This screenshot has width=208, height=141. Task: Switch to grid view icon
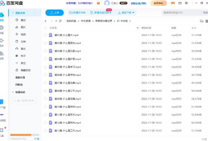point(207,21)
